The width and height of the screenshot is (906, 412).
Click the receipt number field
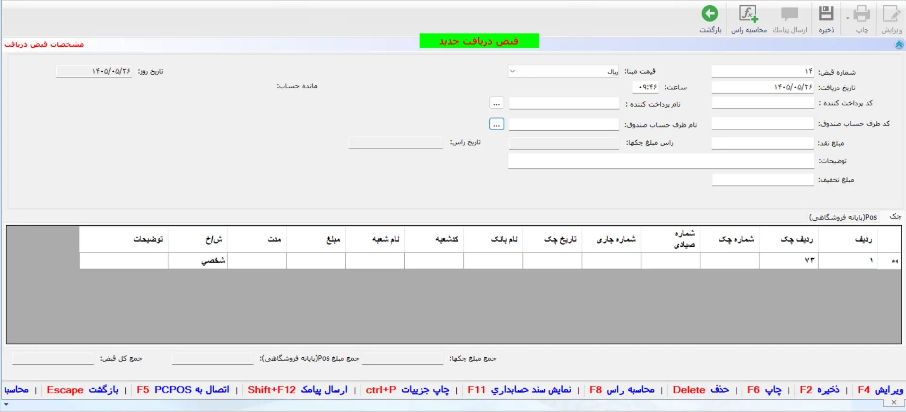tap(763, 71)
